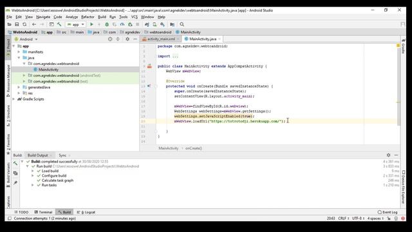
Task: Open Project panel settings gear
Action: click(127, 39)
